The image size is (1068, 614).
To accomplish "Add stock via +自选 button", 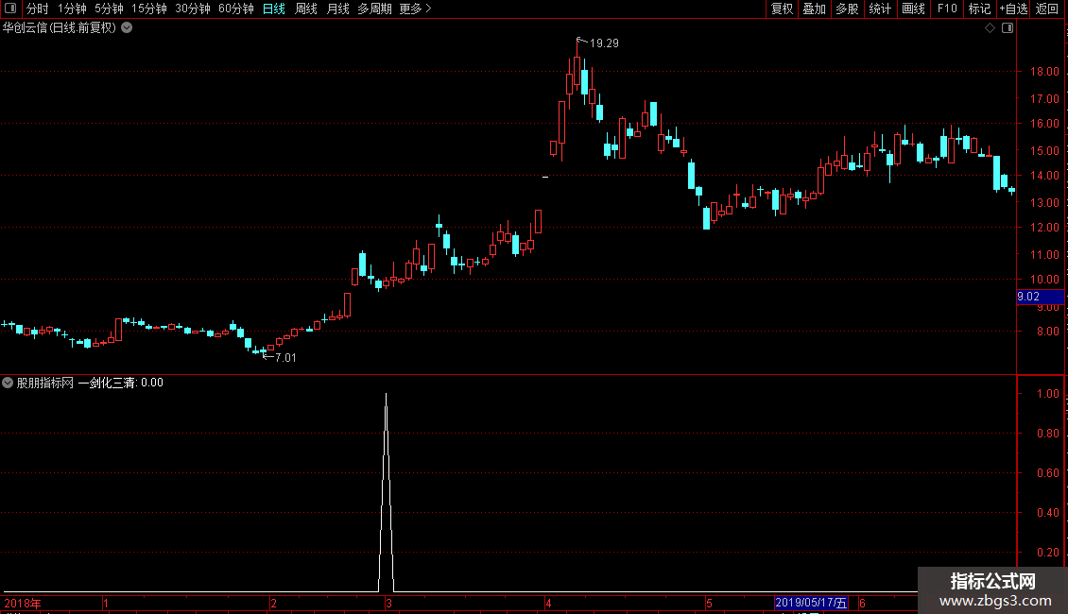I will click(x=1013, y=9).
